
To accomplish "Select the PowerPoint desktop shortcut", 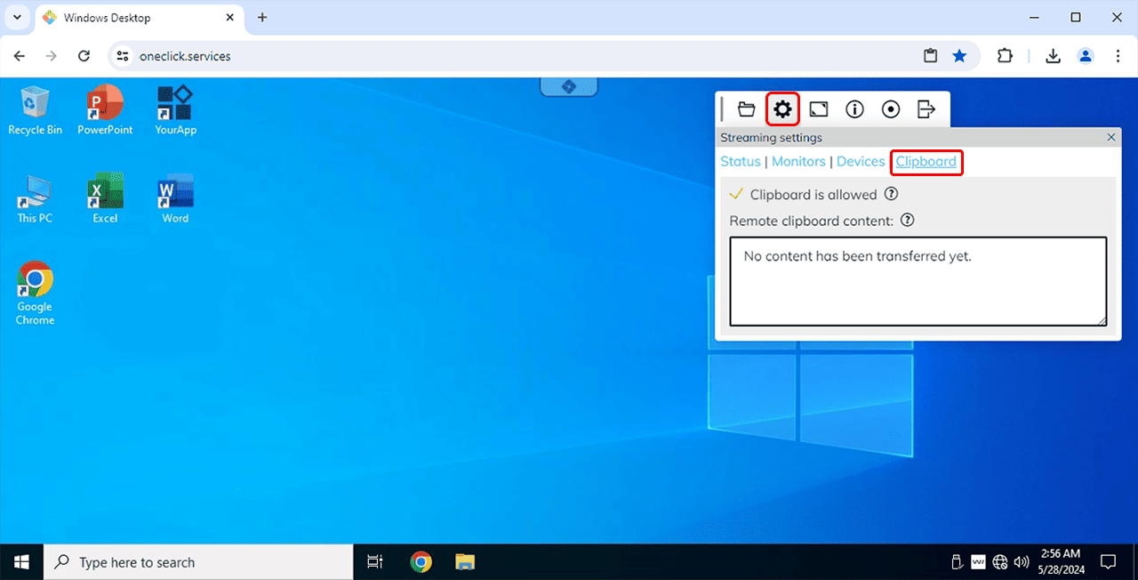I will point(105,109).
